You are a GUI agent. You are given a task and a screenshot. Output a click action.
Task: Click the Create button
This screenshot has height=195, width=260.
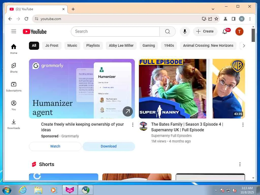(205, 31)
